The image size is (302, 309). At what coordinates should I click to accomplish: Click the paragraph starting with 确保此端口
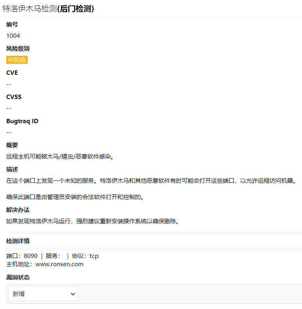click(x=75, y=197)
